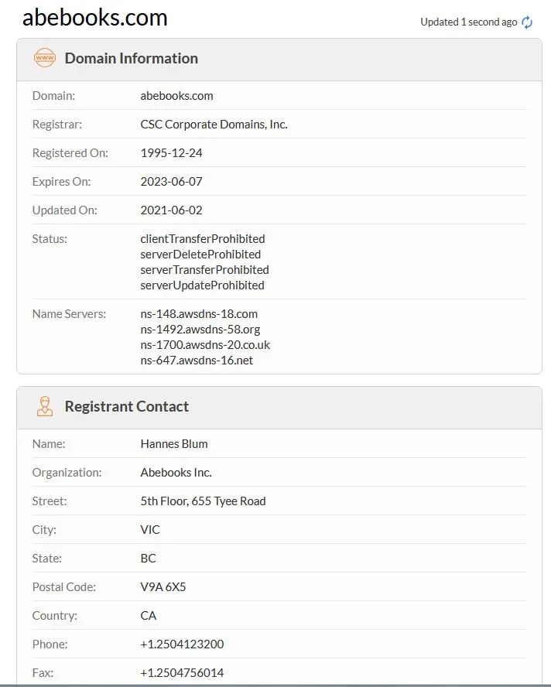
Task: Click the registered date 1995-12-24
Action: [x=171, y=153]
